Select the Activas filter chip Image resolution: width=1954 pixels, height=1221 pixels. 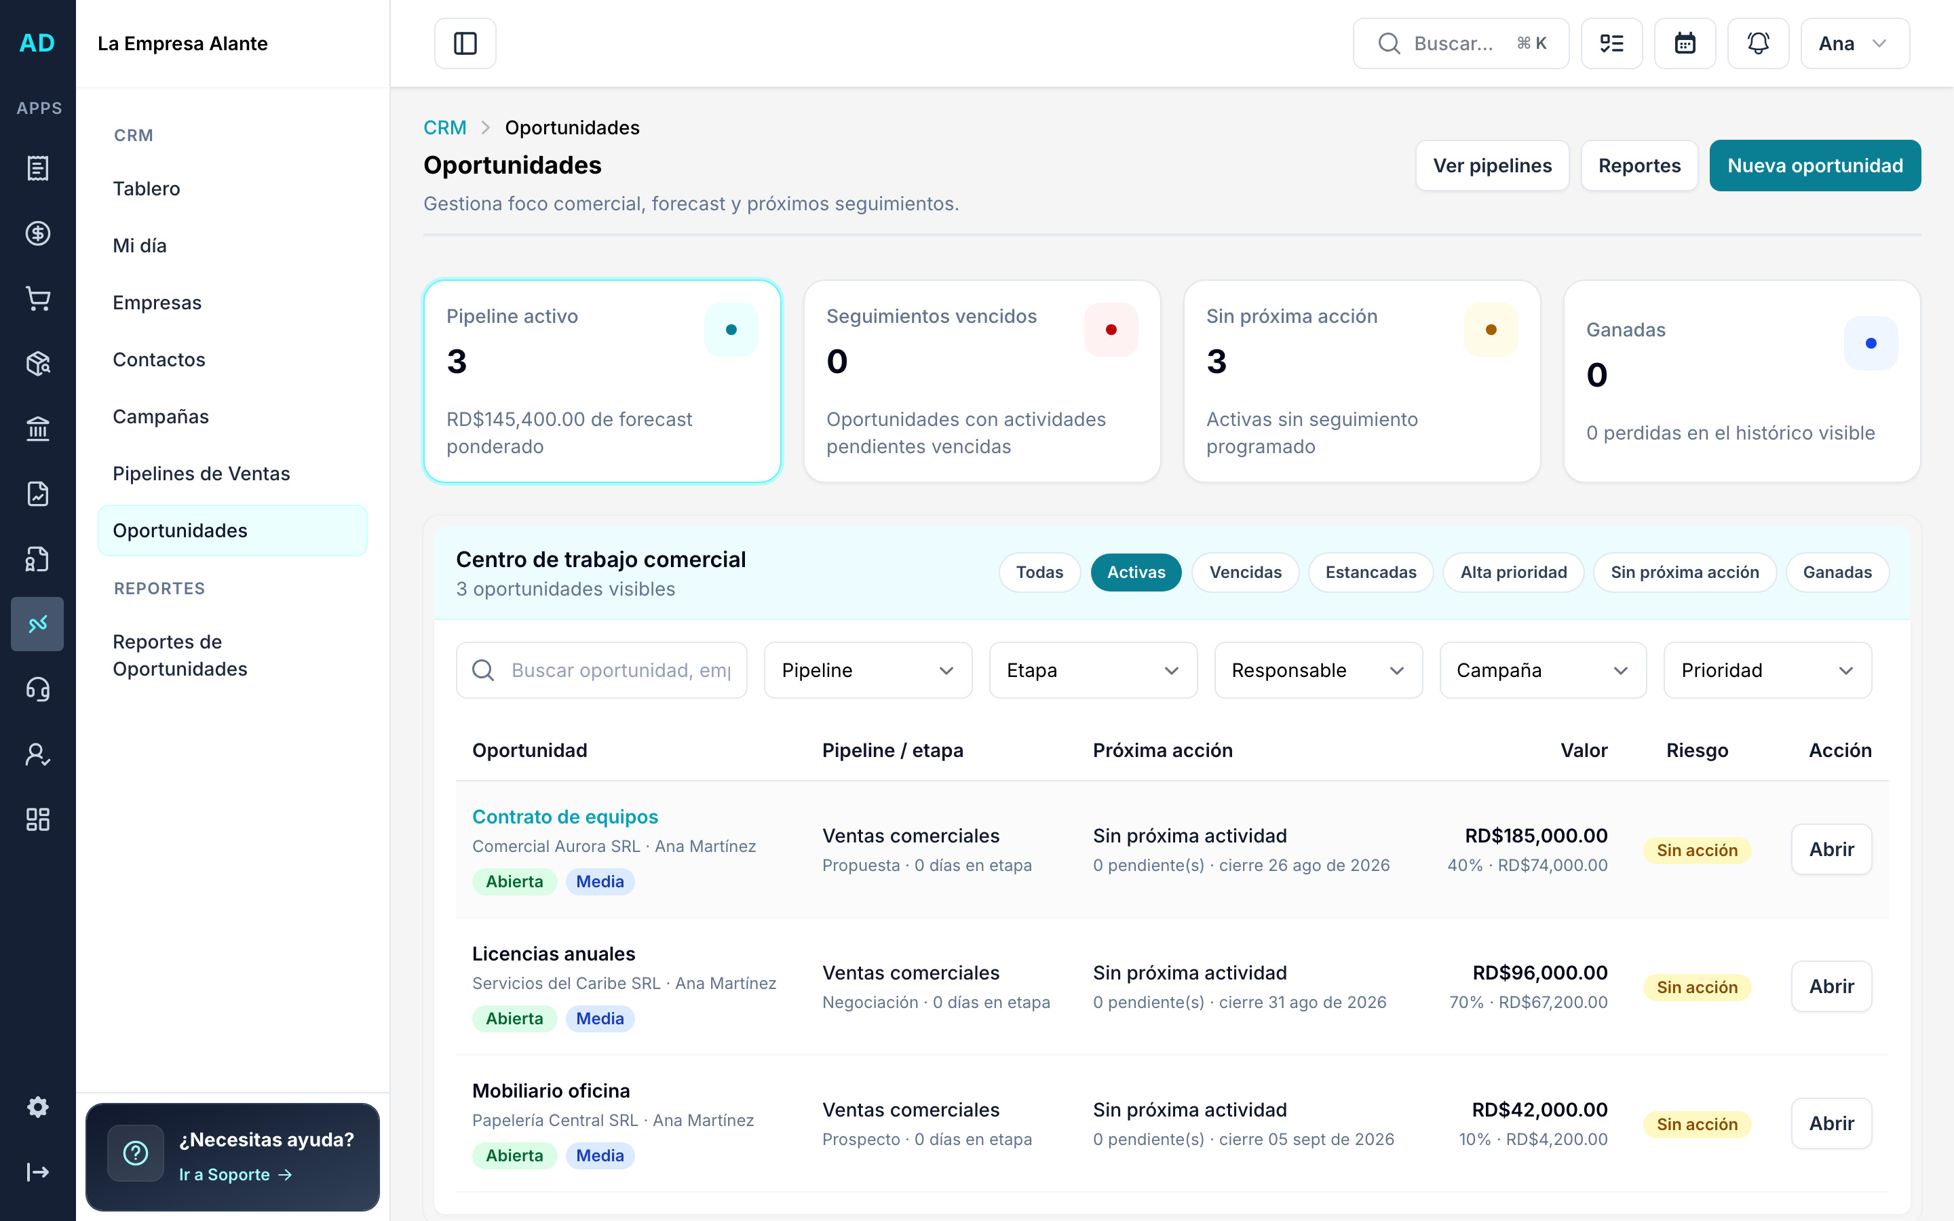coord(1136,573)
